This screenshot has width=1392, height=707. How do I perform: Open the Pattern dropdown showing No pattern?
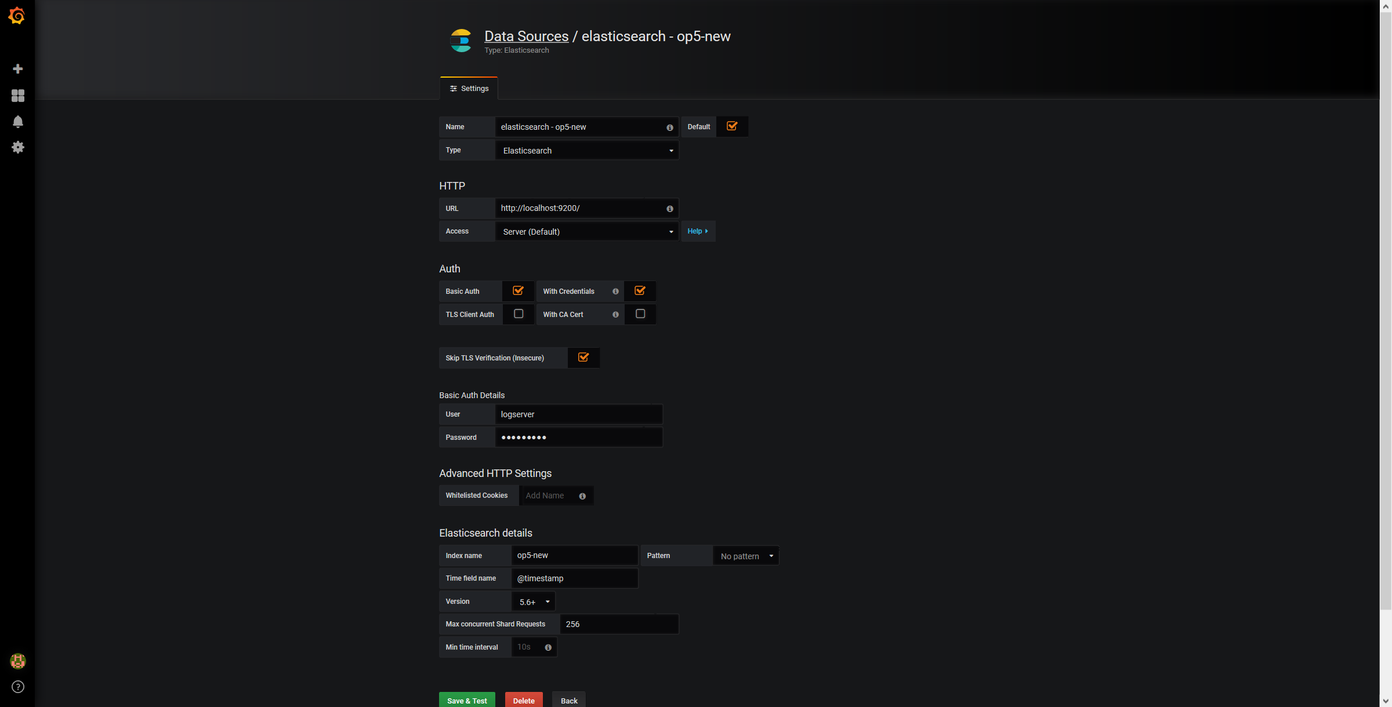pyautogui.click(x=746, y=556)
